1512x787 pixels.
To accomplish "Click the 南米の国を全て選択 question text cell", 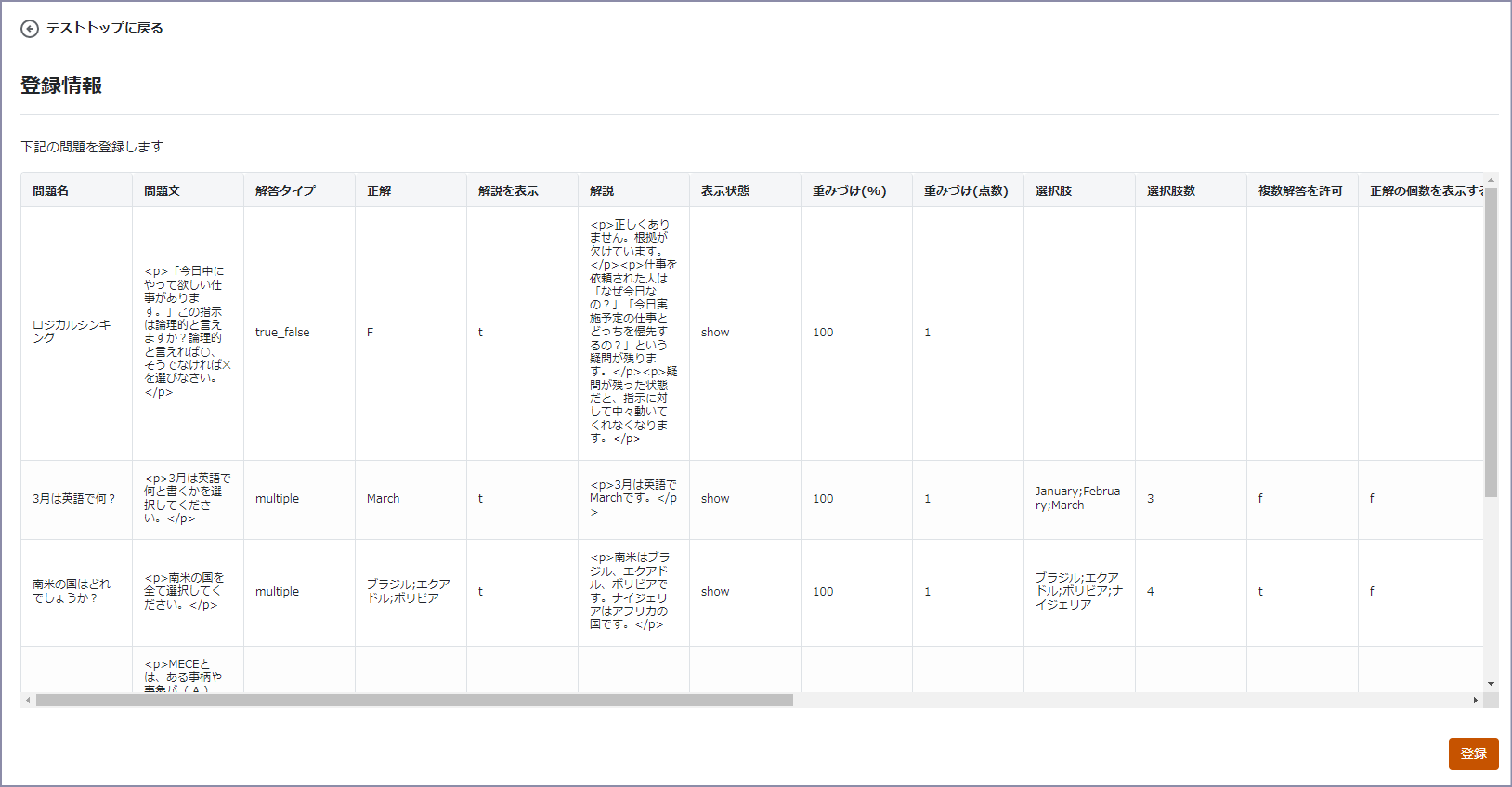I will (x=188, y=592).
